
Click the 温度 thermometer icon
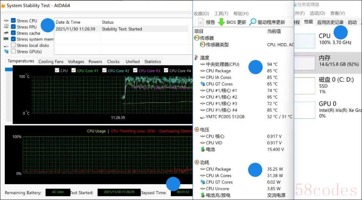click(x=196, y=57)
